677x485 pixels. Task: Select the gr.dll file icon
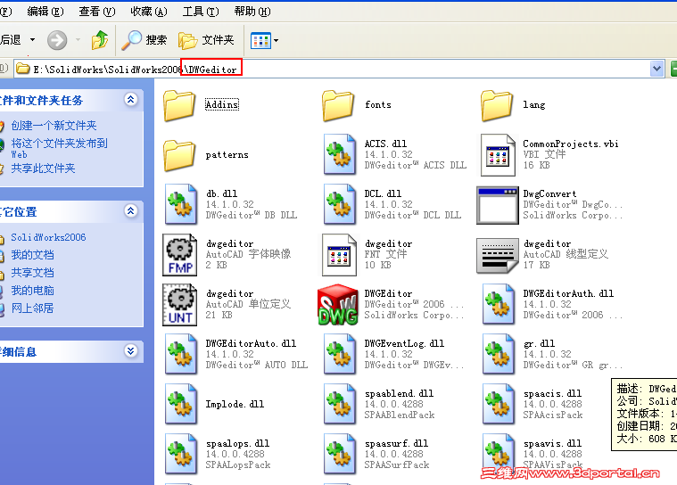pyautogui.click(x=499, y=355)
